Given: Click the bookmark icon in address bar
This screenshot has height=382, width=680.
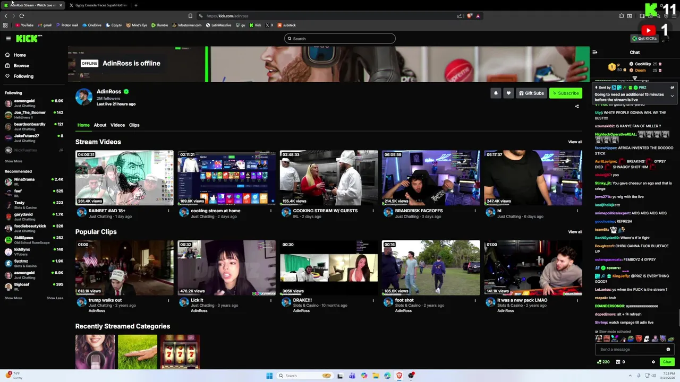Looking at the screenshot, I should (x=190, y=16).
